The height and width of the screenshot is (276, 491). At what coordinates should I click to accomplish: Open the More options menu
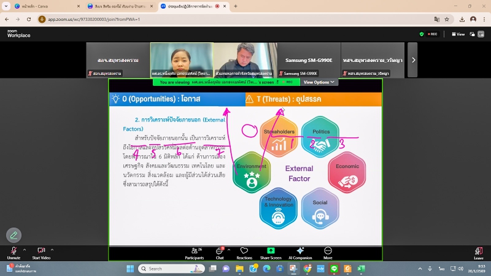(328, 251)
